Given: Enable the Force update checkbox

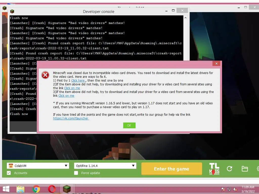Looking at the screenshot, I should [76, 173].
